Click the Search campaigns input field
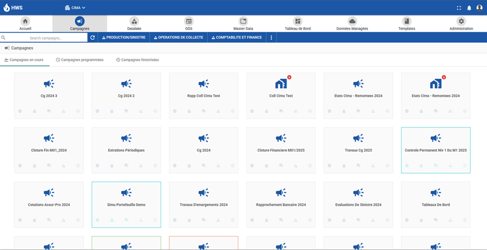Image resolution: width=487 pixels, height=250 pixels. coord(46,38)
